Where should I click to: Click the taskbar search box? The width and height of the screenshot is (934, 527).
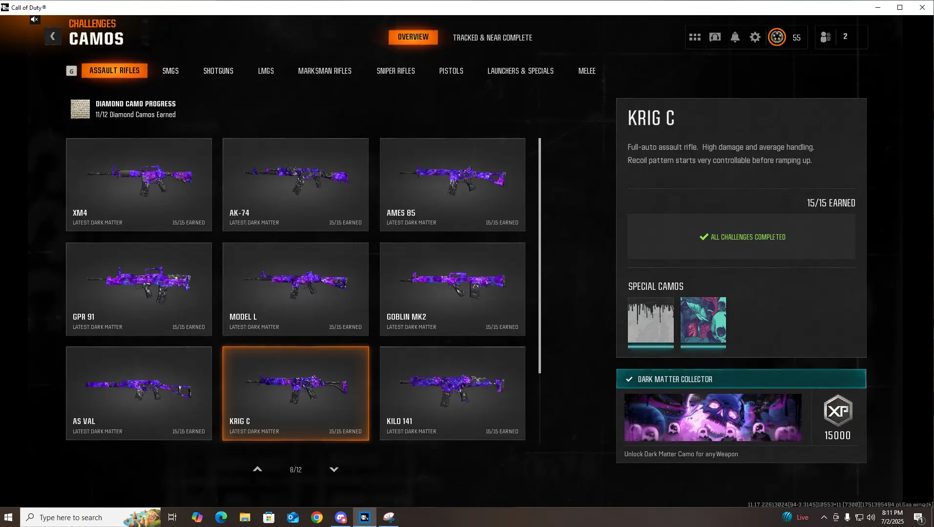tap(90, 517)
